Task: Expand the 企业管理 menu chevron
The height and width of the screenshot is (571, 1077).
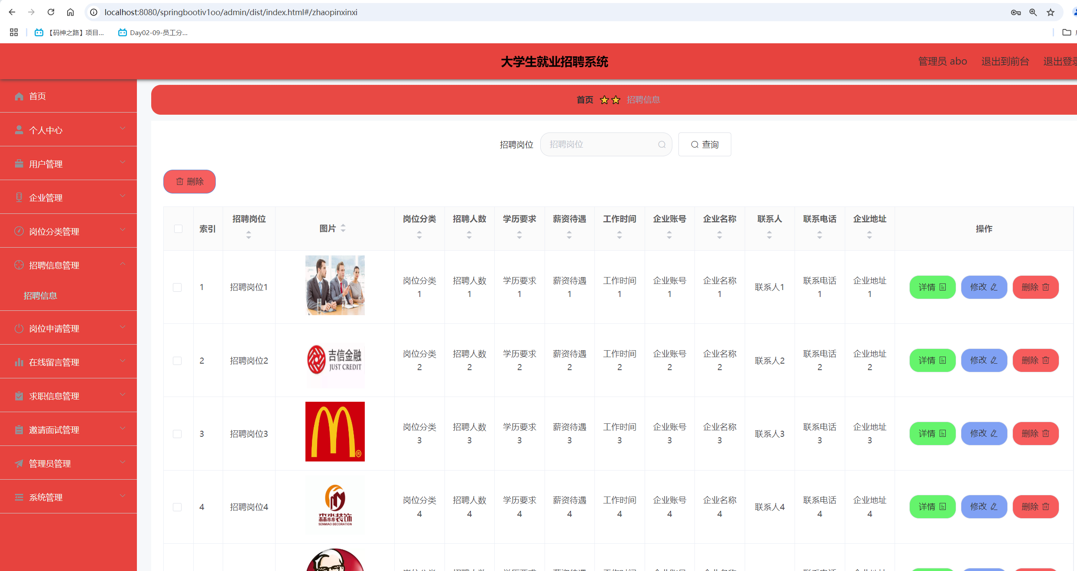Action: pos(123,196)
